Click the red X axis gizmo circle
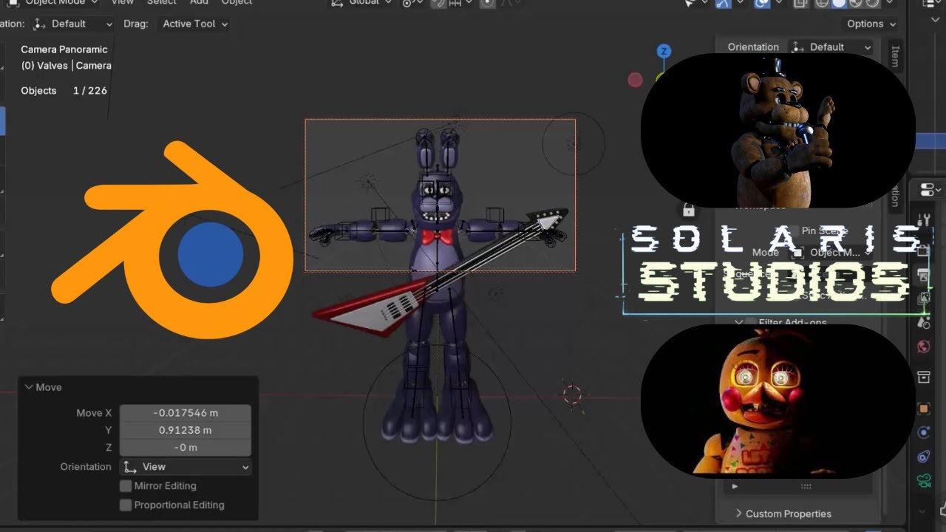Image resolution: width=946 pixels, height=532 pixels. click(636, 80)
